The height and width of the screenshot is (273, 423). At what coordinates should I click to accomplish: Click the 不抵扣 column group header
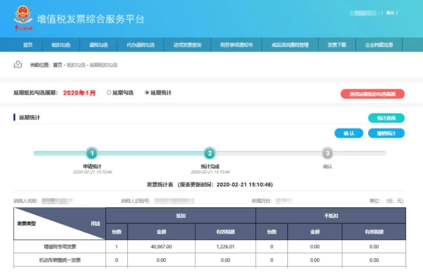[331, 216]
